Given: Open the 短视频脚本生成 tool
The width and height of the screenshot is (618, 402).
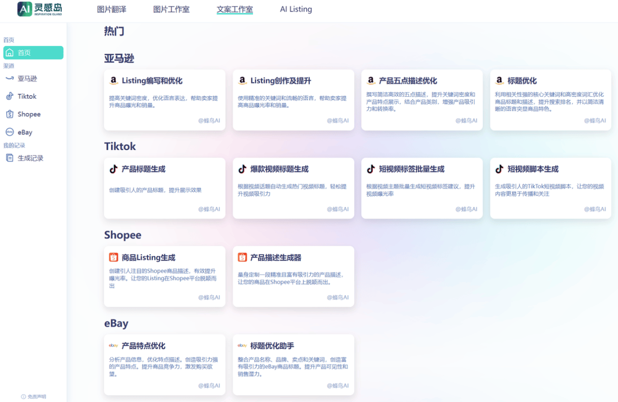Looking at the screenshot, I should [x=551, y=188].
